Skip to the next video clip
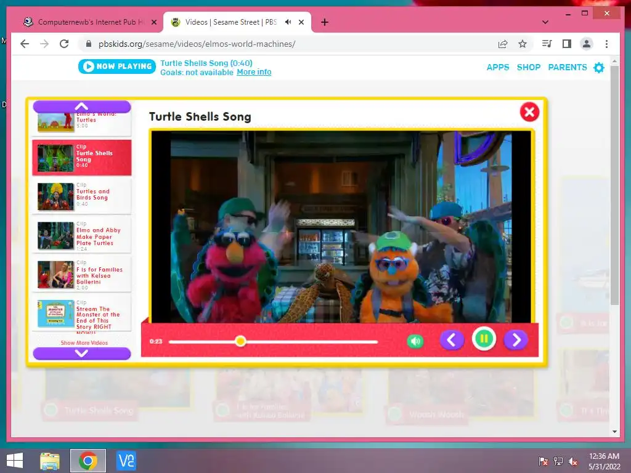This screenshot has height=473, width=631. [516, 340]
